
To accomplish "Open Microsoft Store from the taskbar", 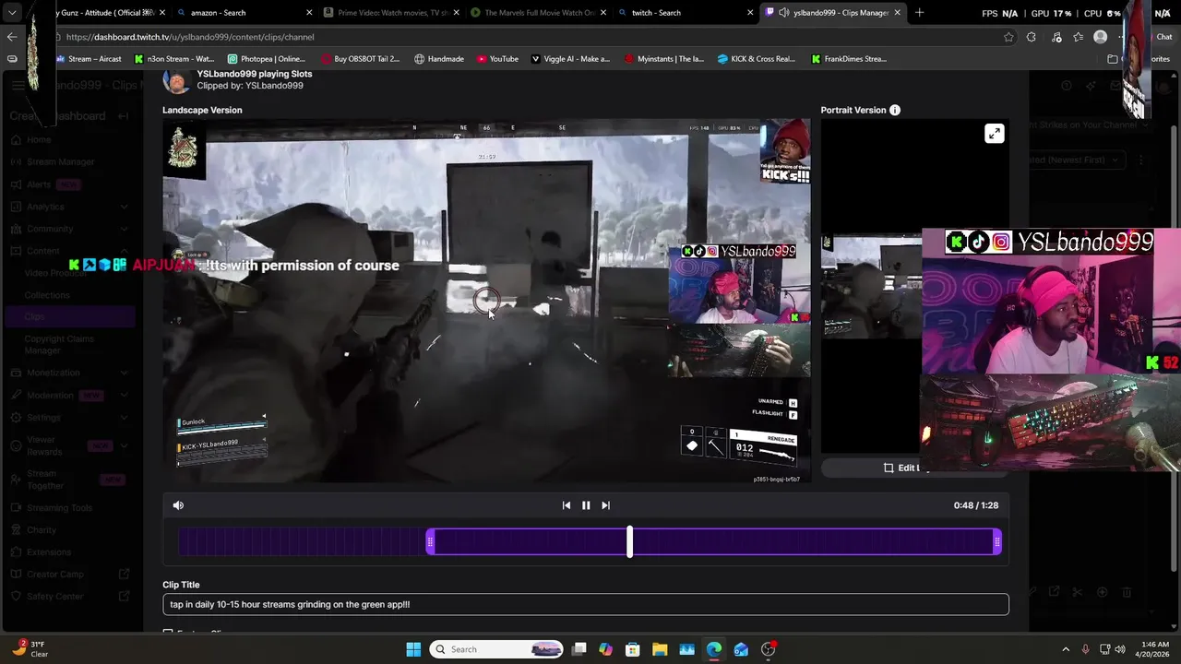I will (x=632, y=649).
